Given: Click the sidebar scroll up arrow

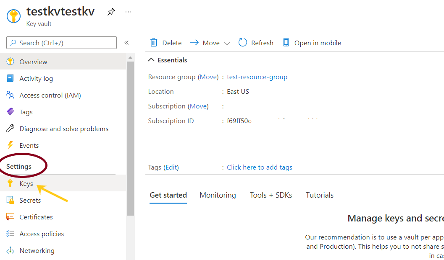Looking at the screenshot, I should coord(130,57).
